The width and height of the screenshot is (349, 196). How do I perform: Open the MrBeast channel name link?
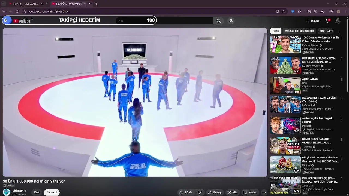18,191
